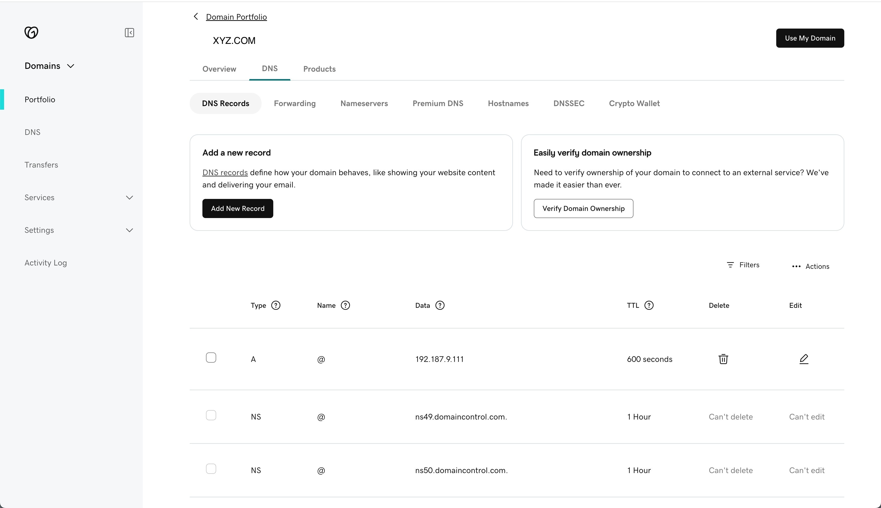This screenshot has height=508, width=881.
Task: Open the Overview tab
Action: point(219,69)
